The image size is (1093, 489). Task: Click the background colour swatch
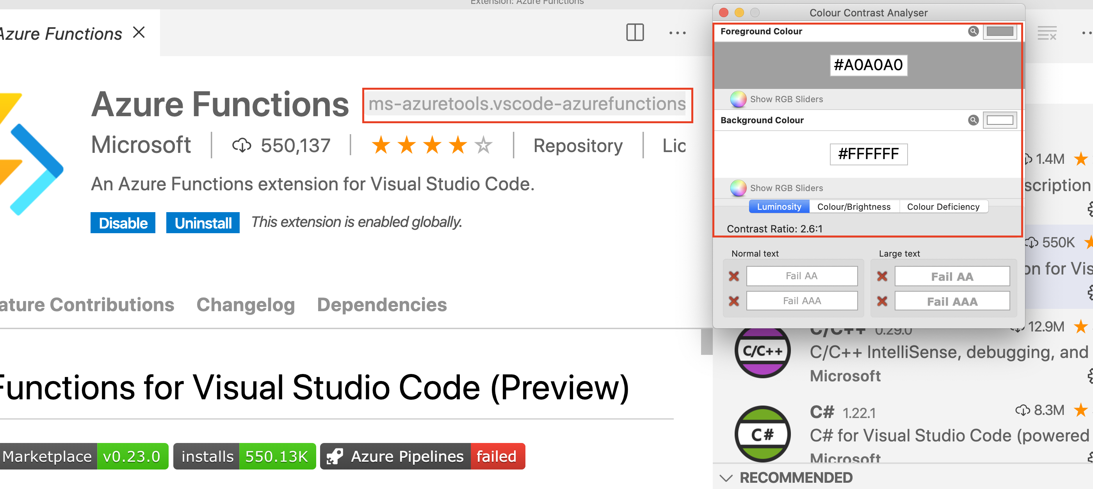click(x=1000, y=120)
